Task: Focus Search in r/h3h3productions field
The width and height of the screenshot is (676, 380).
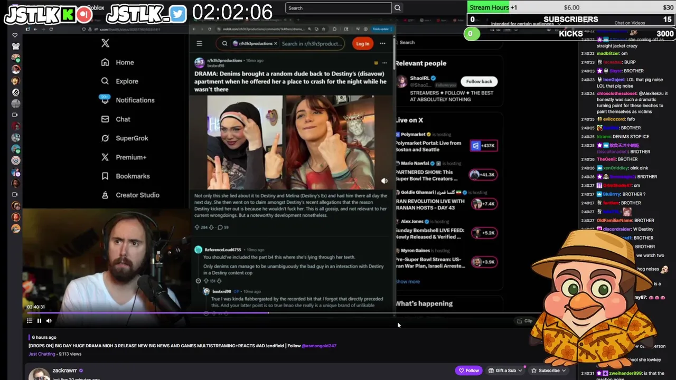Action: click(x=312, y=44)
